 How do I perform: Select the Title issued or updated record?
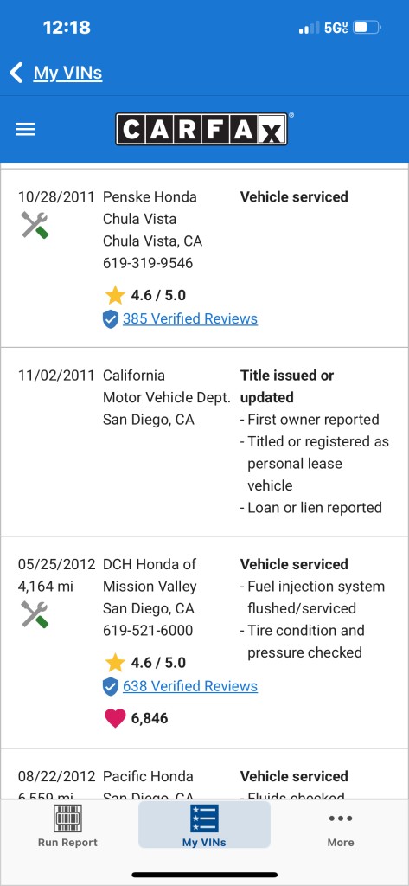tap(204, 441)
